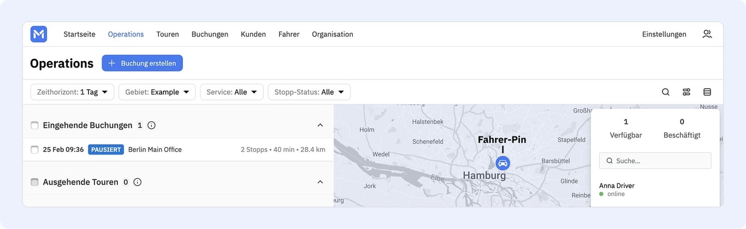Open the Gebiet: Example dropdown
The width and height of the screenshot is (746, 229).
[157, 92]
